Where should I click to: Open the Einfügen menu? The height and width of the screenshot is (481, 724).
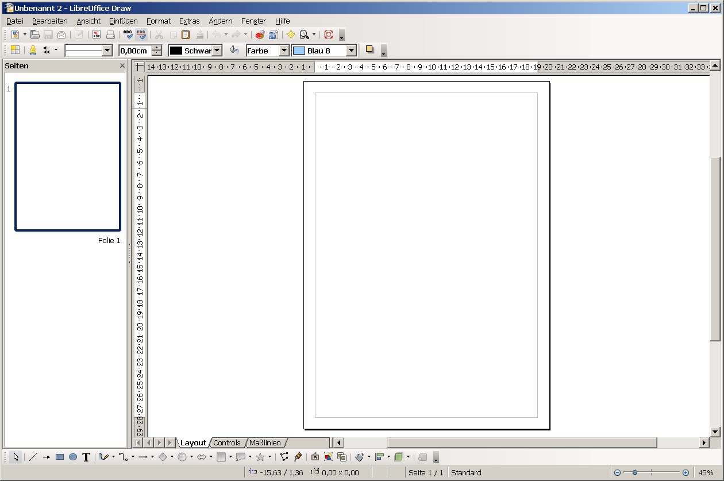coord(123,21)
